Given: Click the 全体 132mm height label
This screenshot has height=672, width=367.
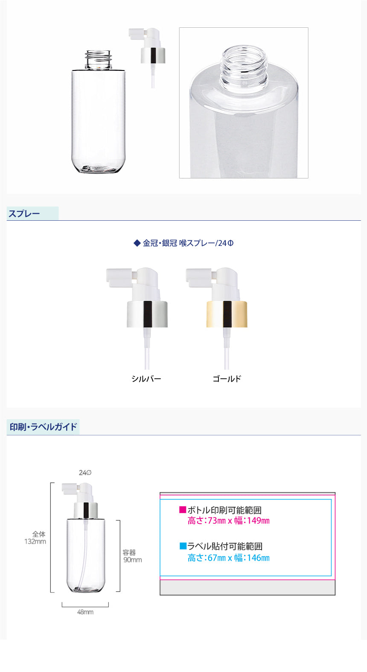Looking at the screenshot, I should click(35, 538).
